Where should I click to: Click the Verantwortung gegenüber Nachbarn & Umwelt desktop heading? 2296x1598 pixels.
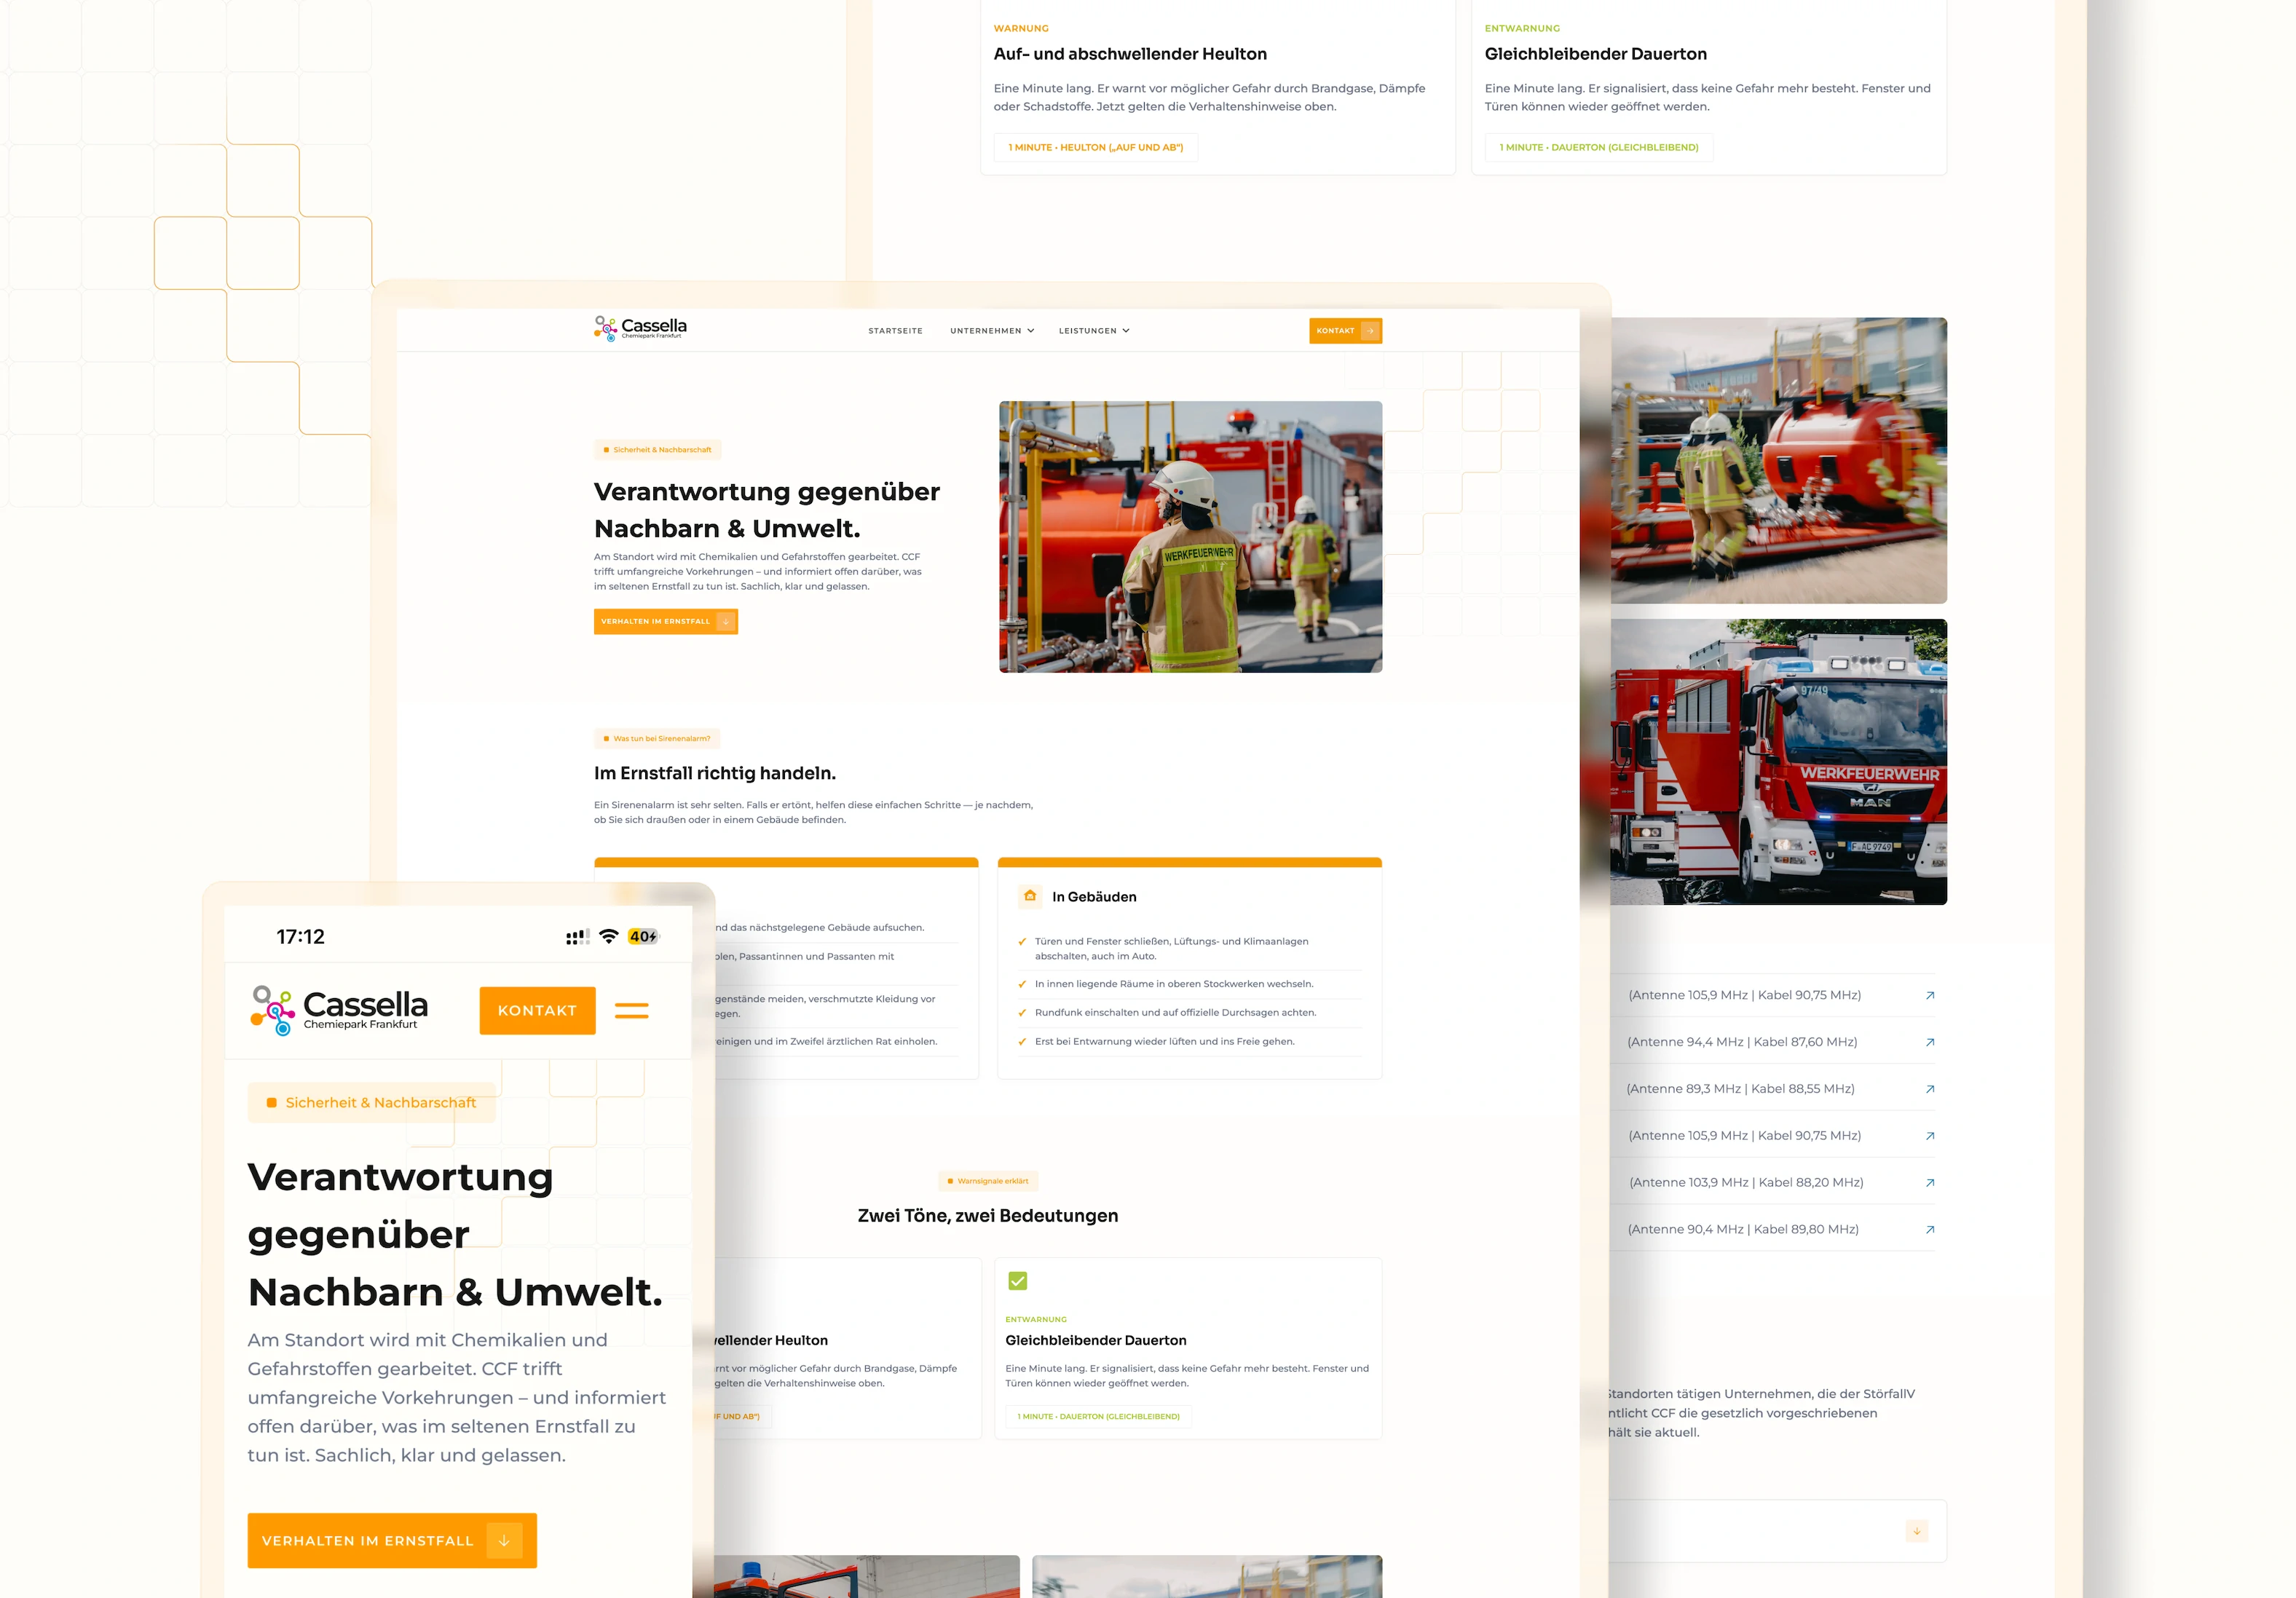(x=767, y=510)
